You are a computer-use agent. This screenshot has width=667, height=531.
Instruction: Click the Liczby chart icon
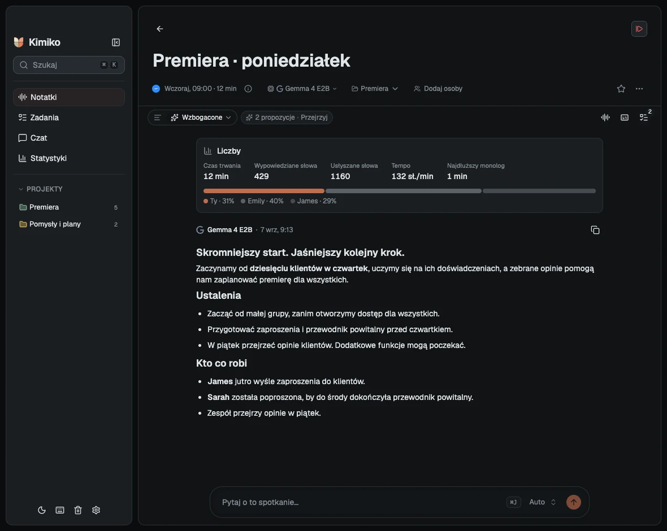tap(208, 151)
